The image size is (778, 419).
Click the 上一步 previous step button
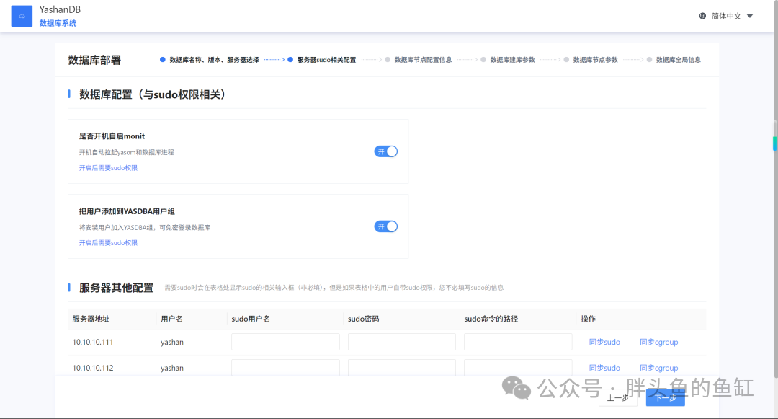coord(618,397)
